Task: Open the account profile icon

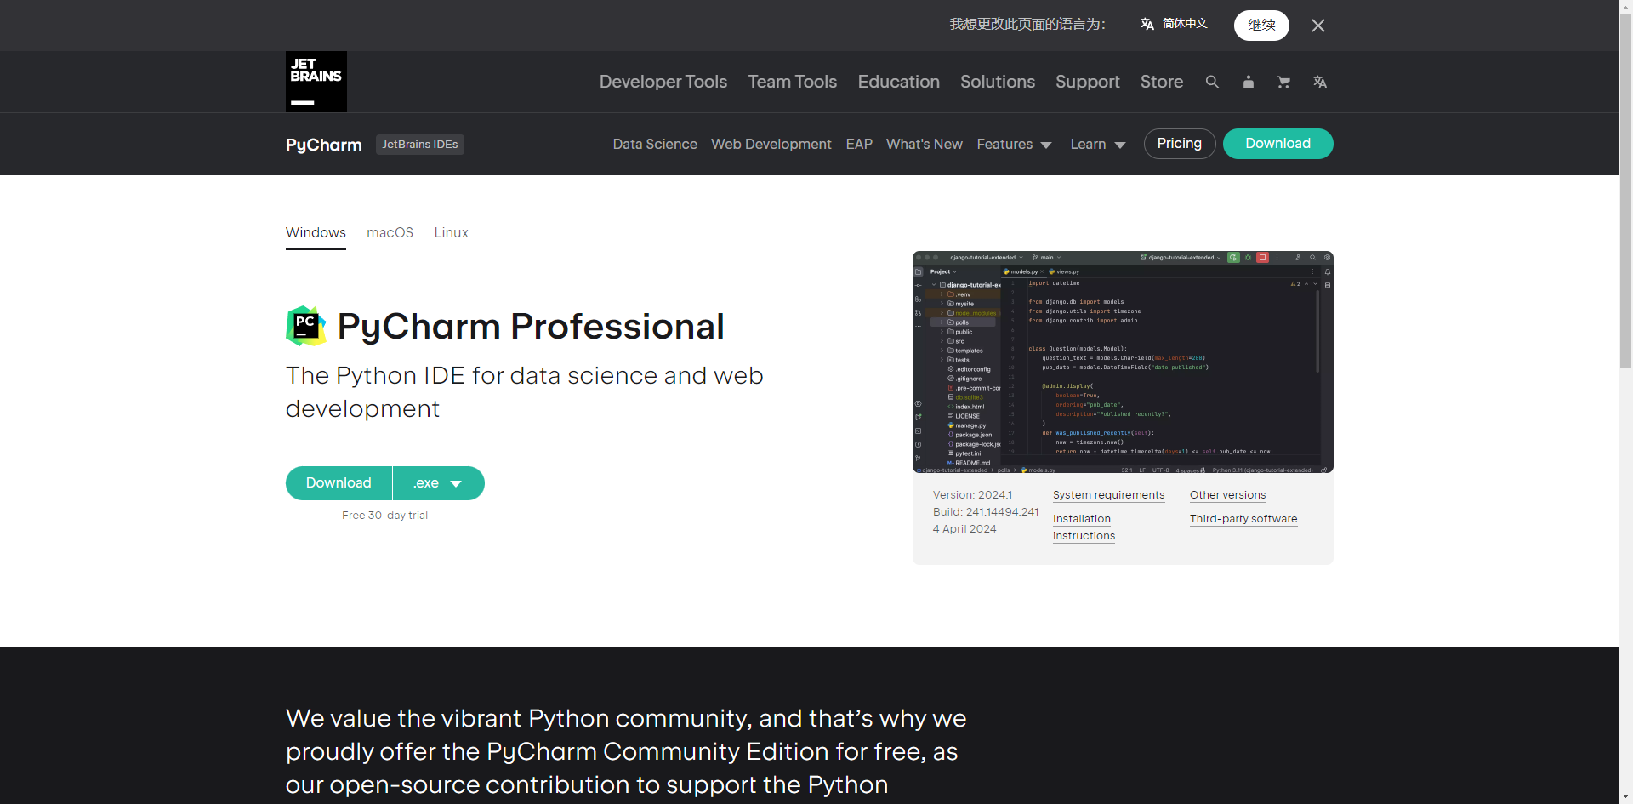Action: coord(1248,82)
